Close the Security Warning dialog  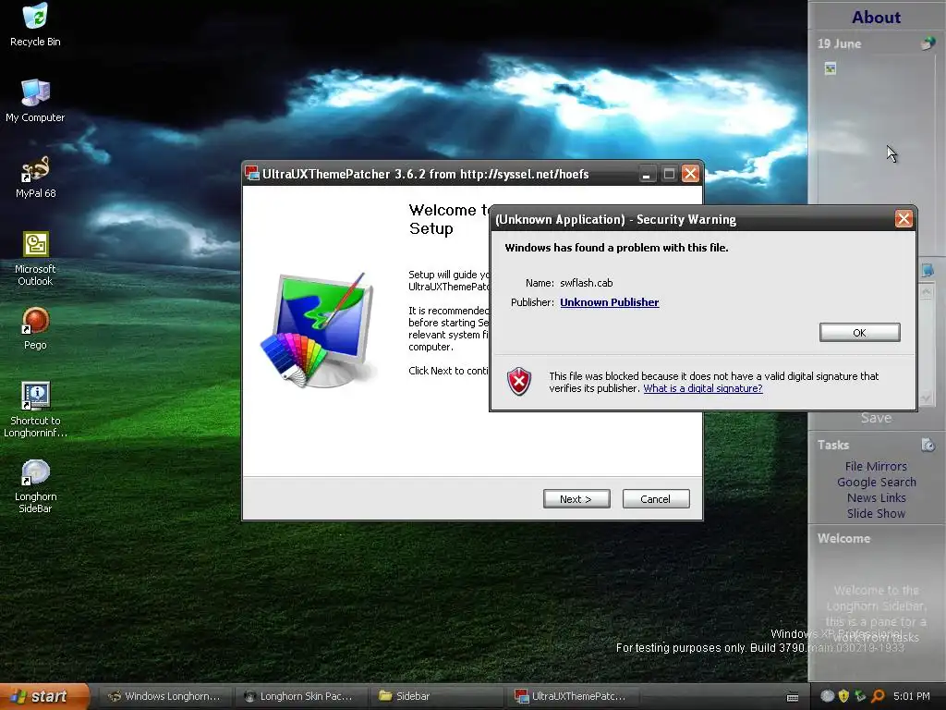coord(904,218)
